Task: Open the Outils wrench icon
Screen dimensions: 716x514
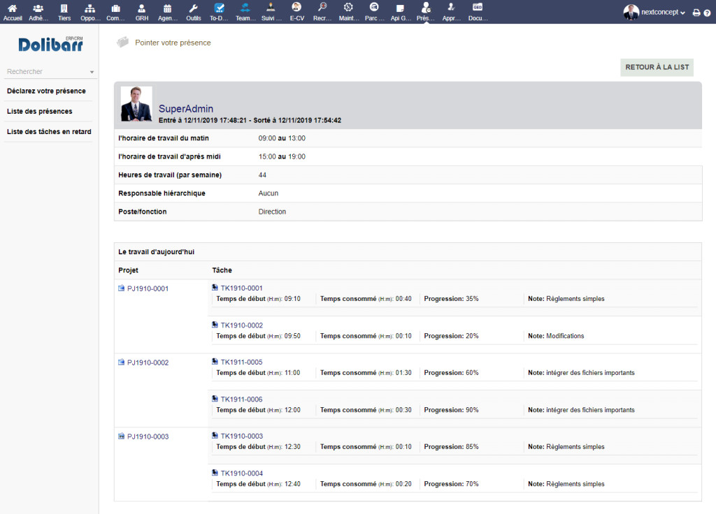Action: (194, 8)
